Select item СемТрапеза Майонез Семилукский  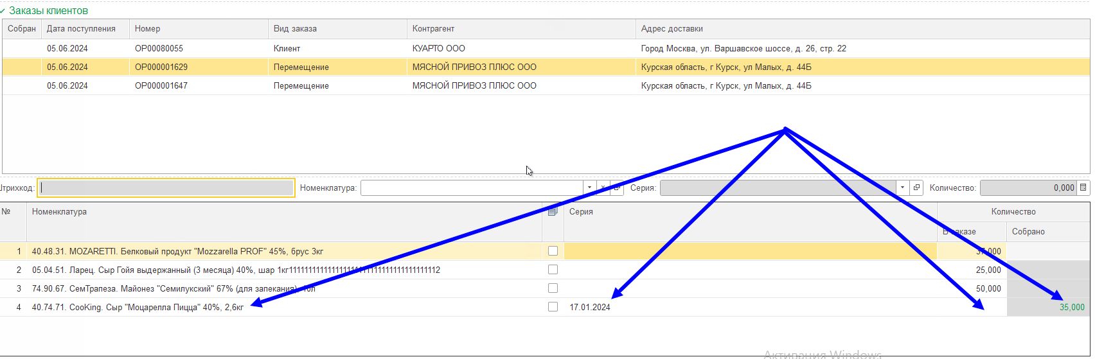pyautogui.click(x=174, y=288)
